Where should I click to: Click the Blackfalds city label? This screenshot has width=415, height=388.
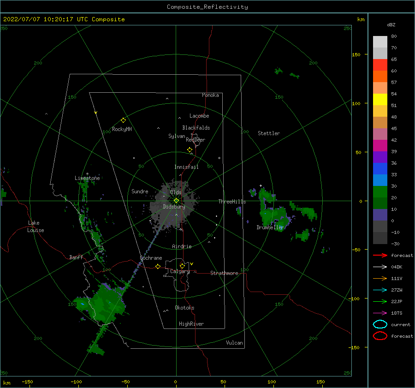pos(196,128)
